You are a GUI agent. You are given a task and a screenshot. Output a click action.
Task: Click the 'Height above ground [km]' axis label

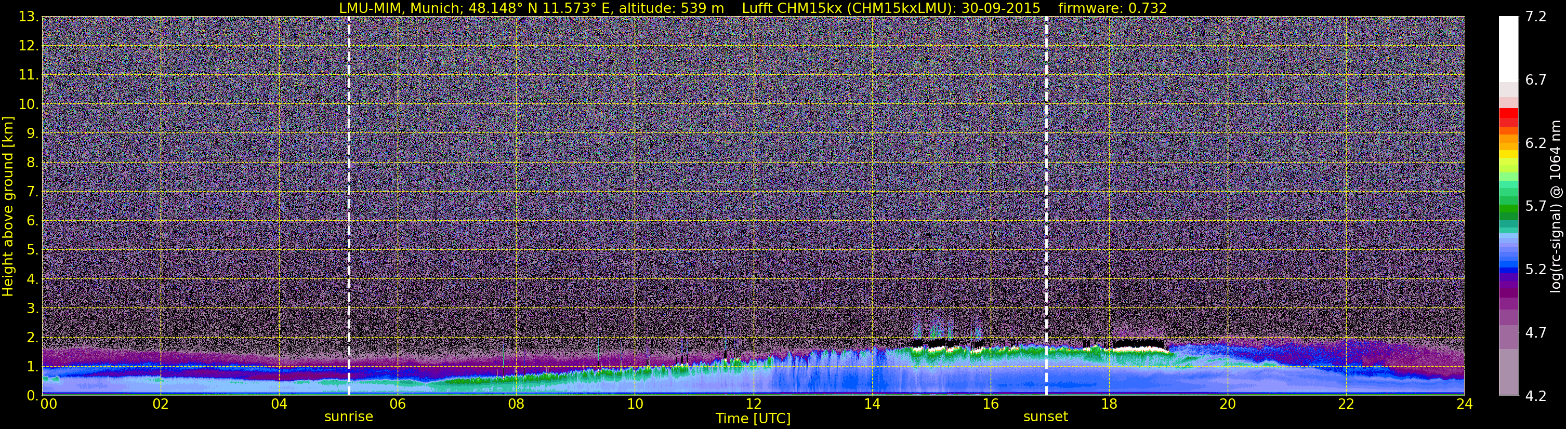(x=8, y=206)
